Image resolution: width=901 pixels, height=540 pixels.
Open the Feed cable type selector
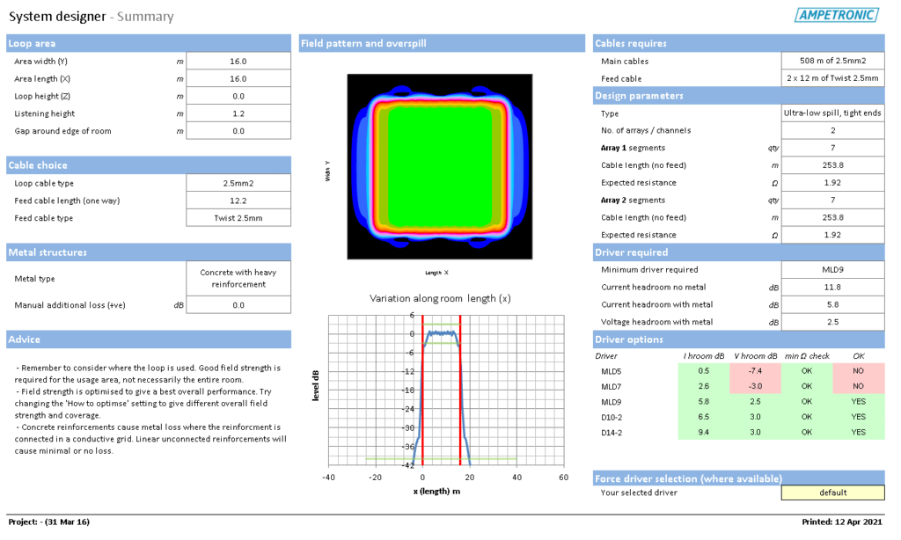click(238, 217)
